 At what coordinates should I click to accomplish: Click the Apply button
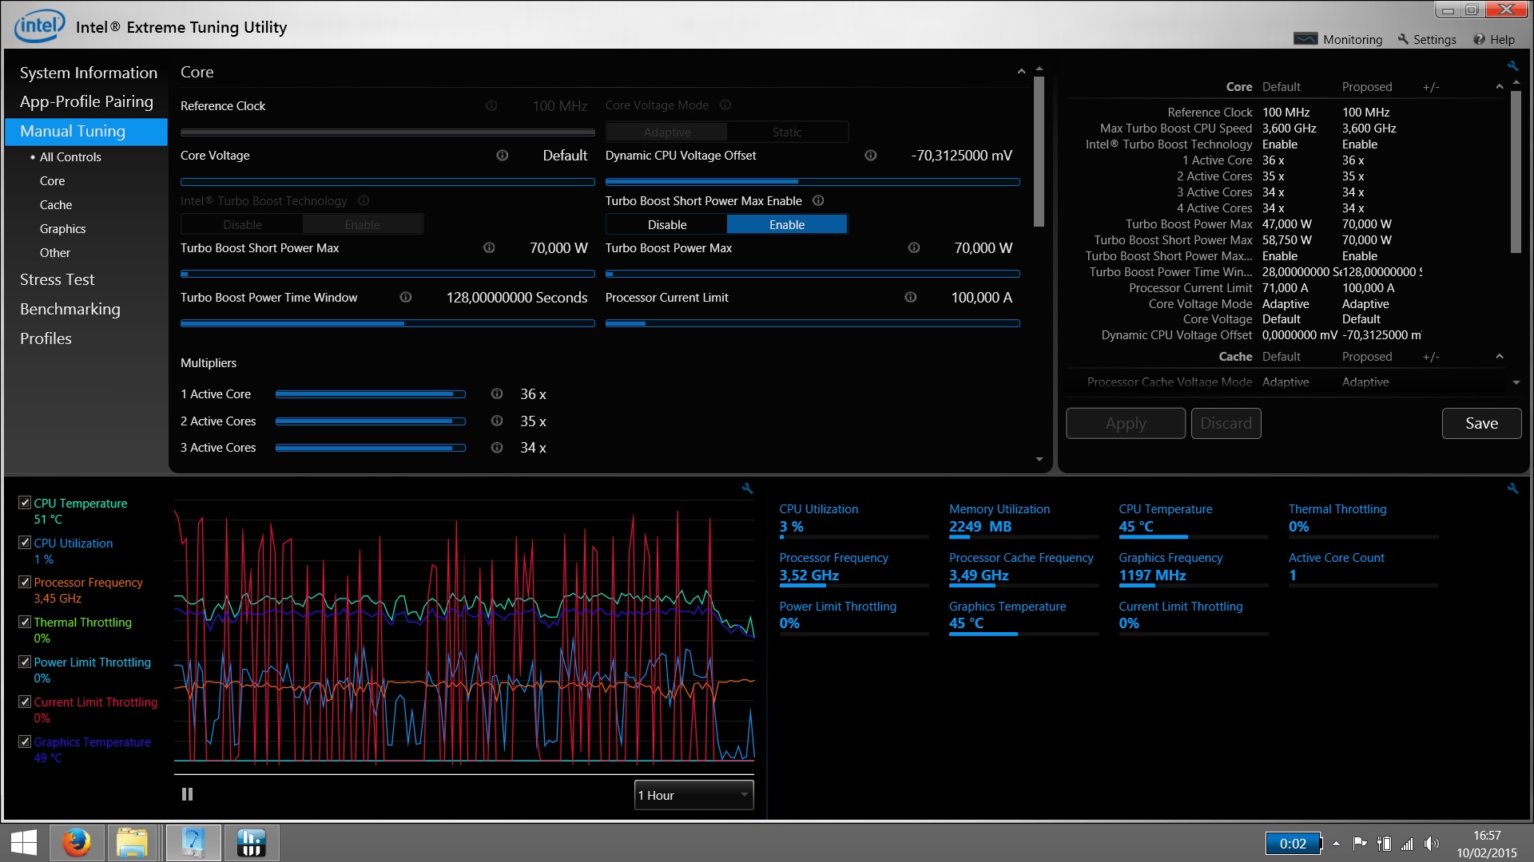point(1126,423)
